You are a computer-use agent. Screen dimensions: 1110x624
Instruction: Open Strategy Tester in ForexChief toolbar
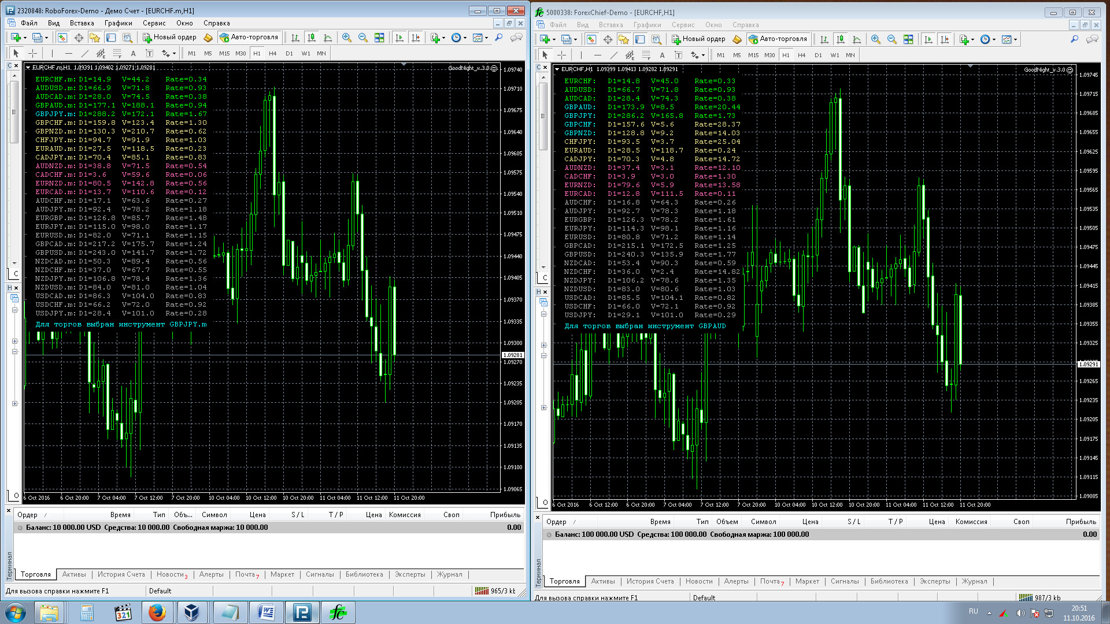pyautogui.click(x=656, y=39)
